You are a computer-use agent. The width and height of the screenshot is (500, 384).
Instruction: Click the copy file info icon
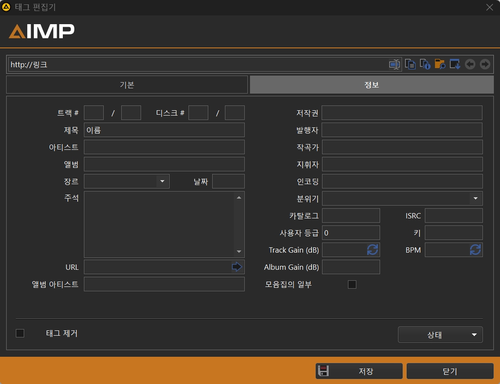(x=425, y=64)
